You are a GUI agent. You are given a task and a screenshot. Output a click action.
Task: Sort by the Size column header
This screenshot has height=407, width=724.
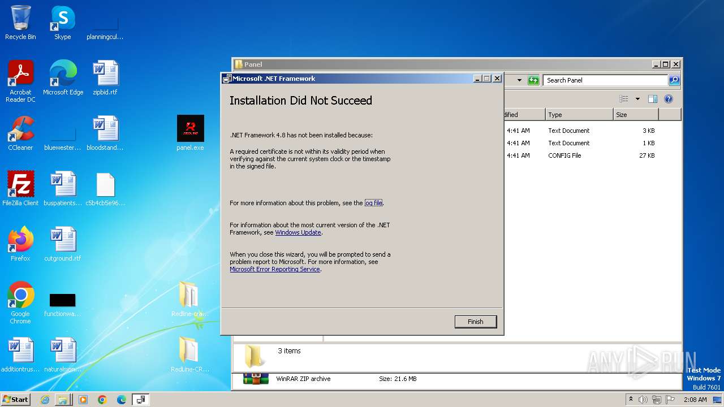point(636,115)
